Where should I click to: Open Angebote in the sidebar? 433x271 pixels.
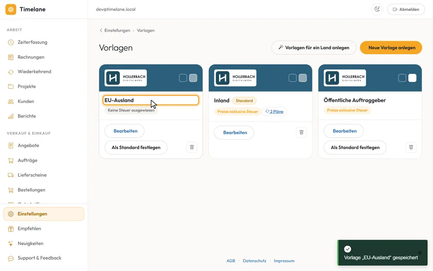(x=44, y=145)
